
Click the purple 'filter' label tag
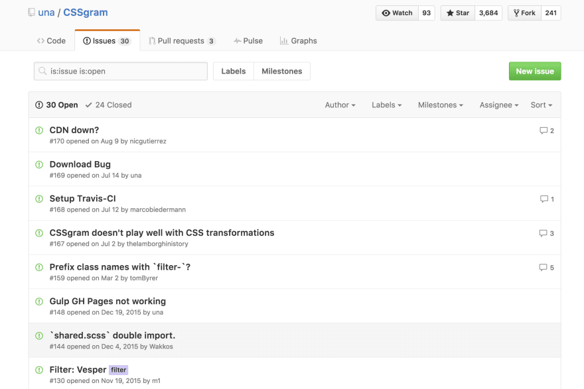118,370
